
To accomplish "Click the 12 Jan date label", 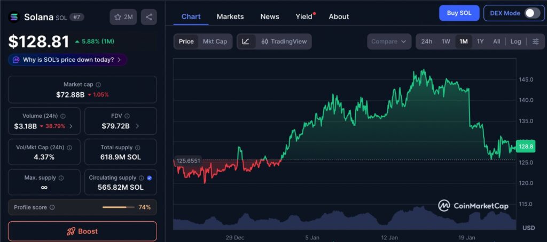I will coord(389,238).
